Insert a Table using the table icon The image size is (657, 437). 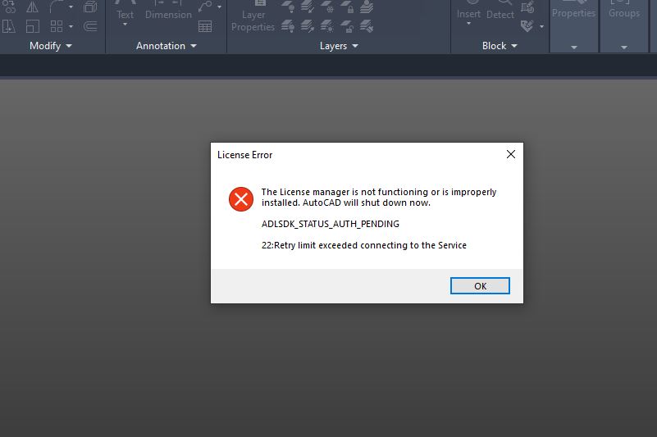205,26
